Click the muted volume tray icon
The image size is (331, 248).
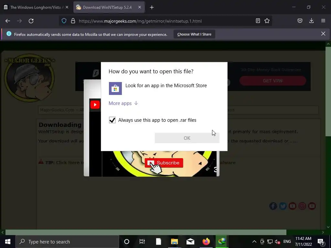click(277, 242)
